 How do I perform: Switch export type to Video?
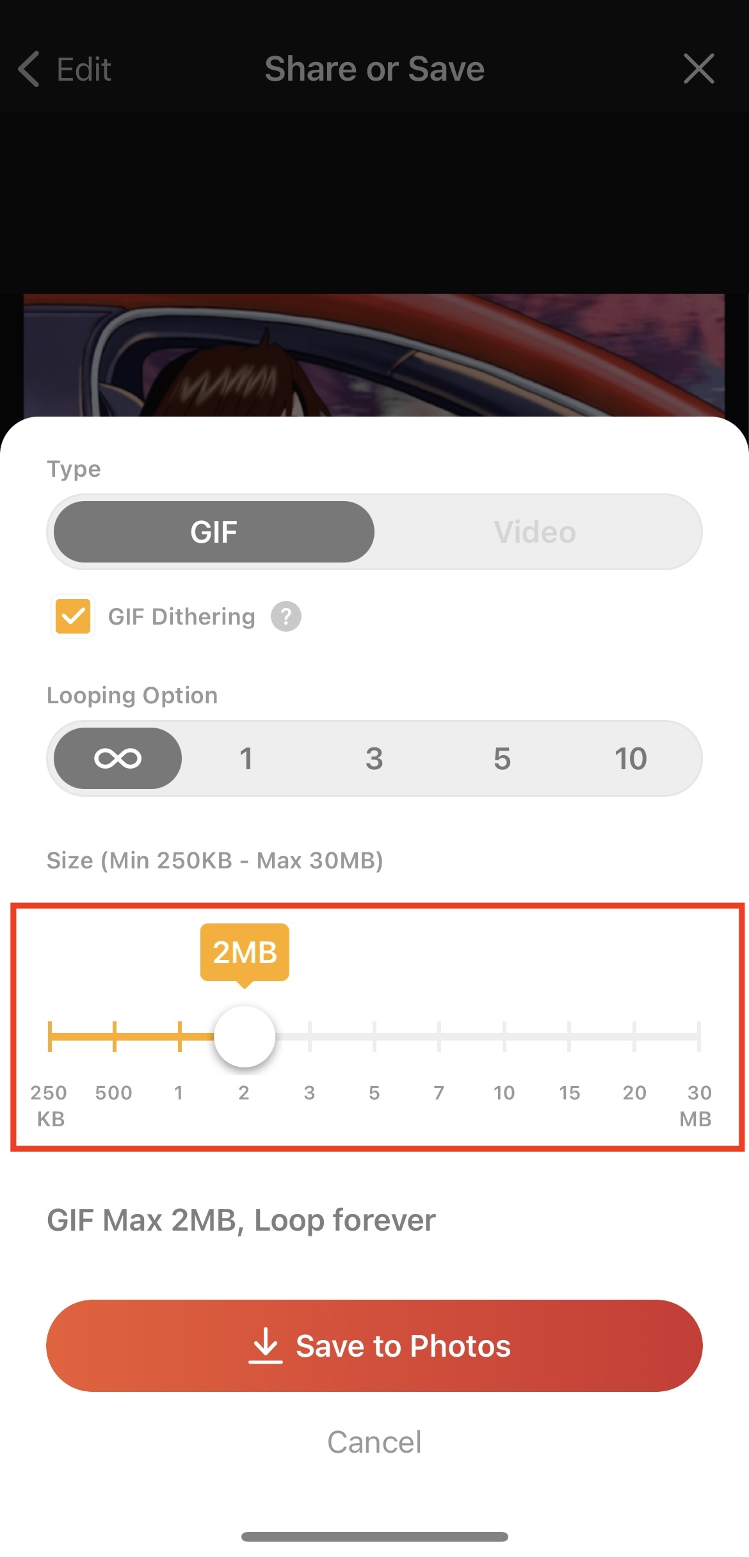pos(535,532)
